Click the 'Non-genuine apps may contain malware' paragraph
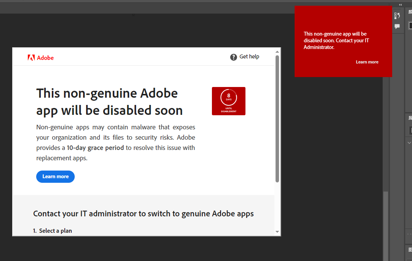This screenshot has width=412, height=261. 115,143
